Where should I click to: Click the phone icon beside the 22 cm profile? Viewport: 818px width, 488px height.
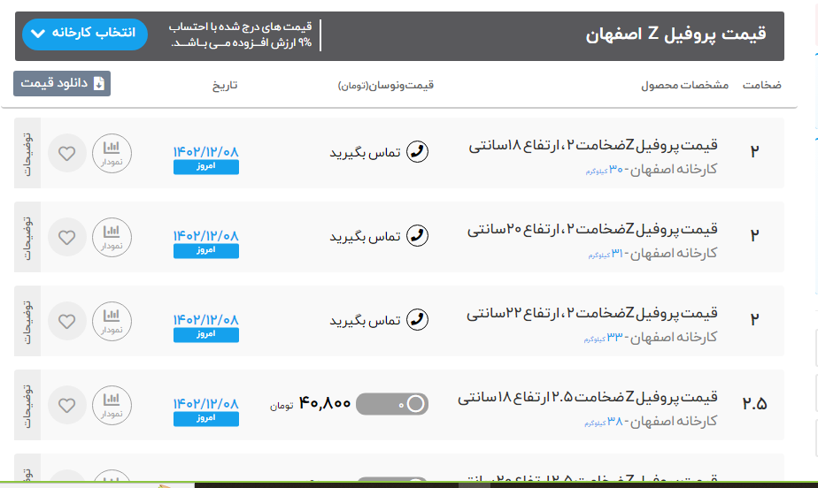click(416, 320)
